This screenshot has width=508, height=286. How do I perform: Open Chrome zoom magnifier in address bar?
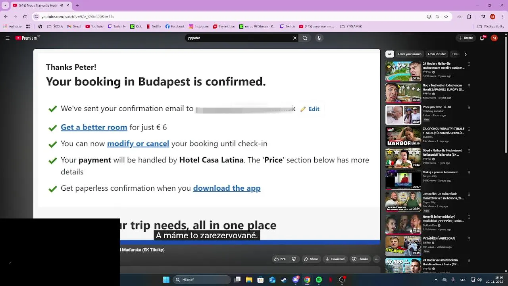tap(438, 17)
